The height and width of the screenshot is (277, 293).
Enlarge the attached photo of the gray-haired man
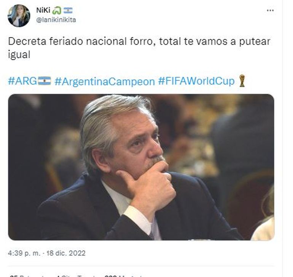click(141, 167)
